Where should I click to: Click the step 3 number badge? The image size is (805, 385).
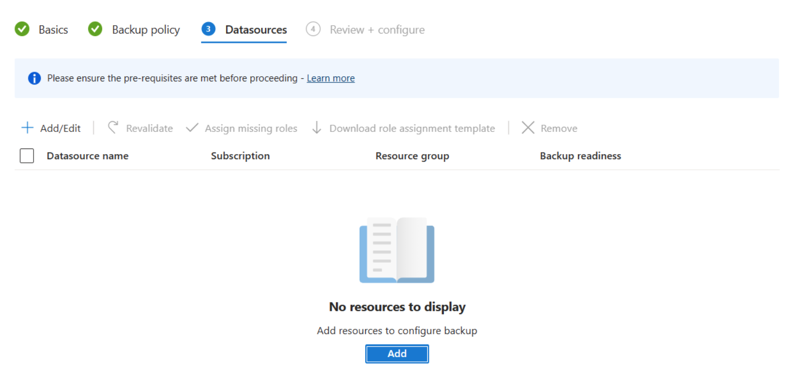point(208,29)
